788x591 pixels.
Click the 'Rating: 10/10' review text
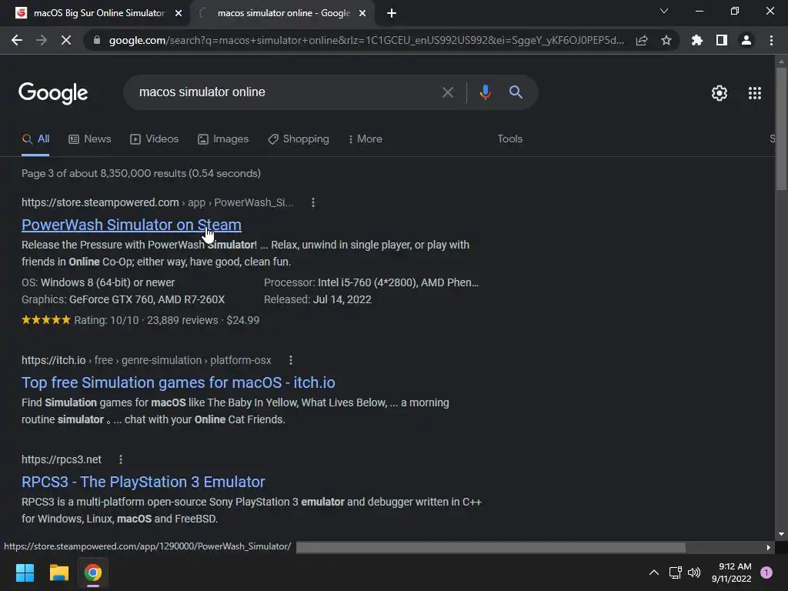coord(106,321)
